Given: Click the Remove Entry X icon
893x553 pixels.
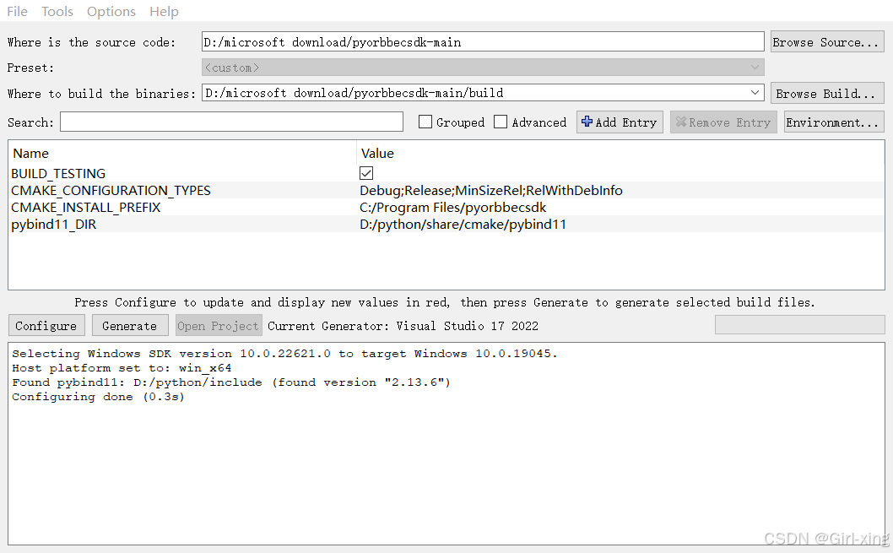Looking at the screenshot, I should point(680,122).
